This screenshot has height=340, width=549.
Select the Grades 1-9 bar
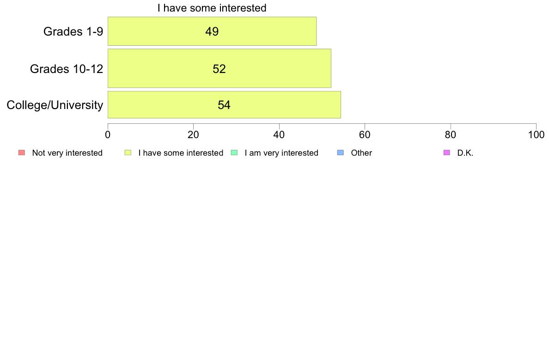pyautogui.click(x=212, y=31)
